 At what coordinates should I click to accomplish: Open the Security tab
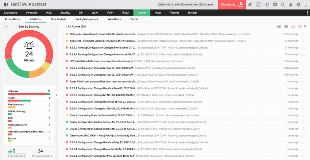coord(65,13)
